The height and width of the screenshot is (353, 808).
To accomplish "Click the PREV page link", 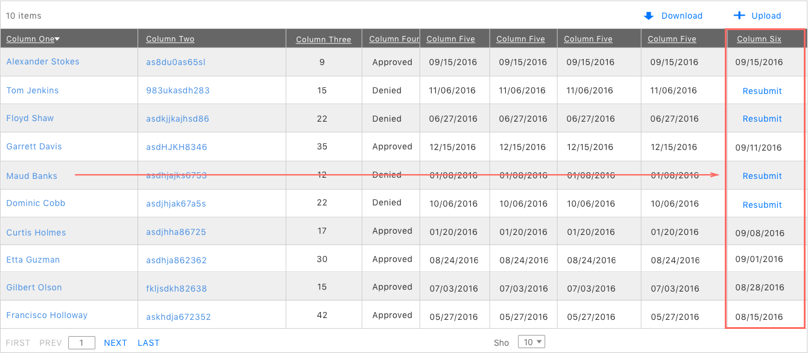I will [x=51, y=343].
